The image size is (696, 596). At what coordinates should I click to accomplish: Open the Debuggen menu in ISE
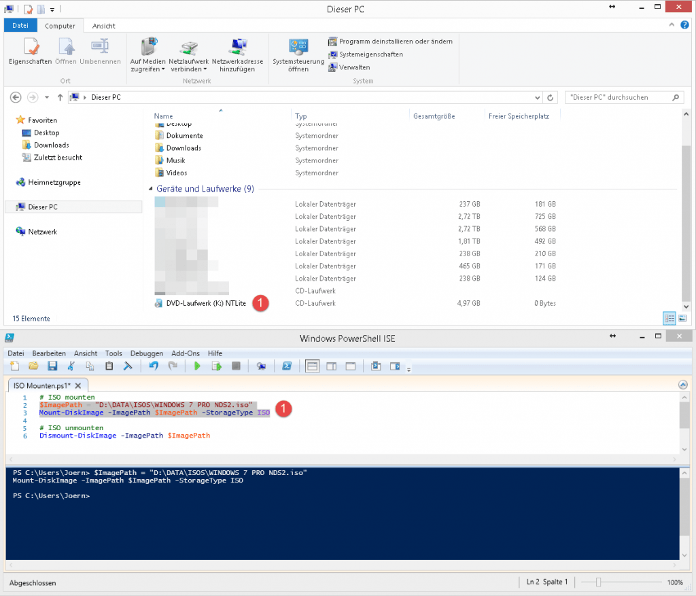pyautogui.click(x=147, y=353)
